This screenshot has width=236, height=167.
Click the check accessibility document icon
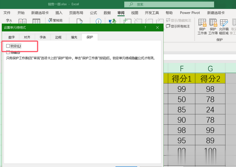click(x=80, y=21)
